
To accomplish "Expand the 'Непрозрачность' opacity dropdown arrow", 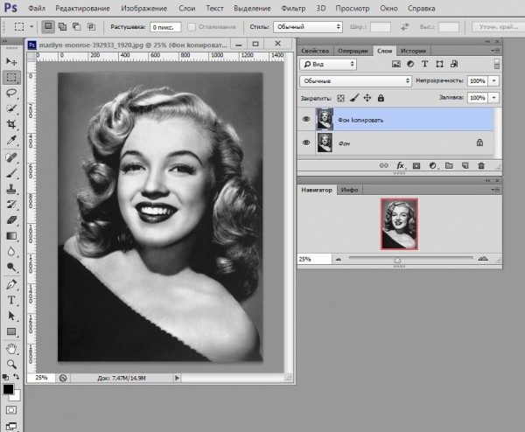I will (x=495, y=80).
